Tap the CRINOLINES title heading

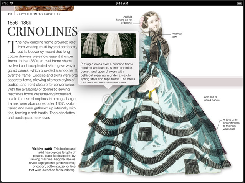[x=42, y=31]
